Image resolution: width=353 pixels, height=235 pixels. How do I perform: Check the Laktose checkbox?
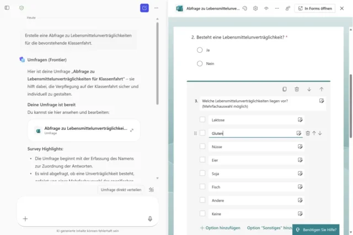tap(202, 119)
